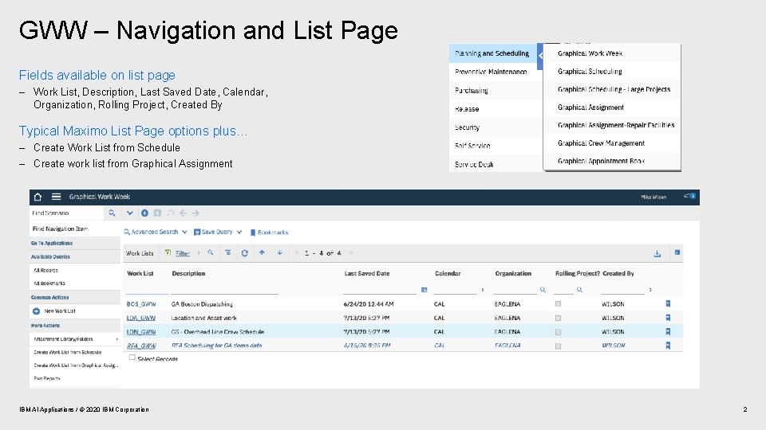Bookmark the BOS_GWW row
The image size is (766, 430).
pyautogui.click(x=668, y=303)
